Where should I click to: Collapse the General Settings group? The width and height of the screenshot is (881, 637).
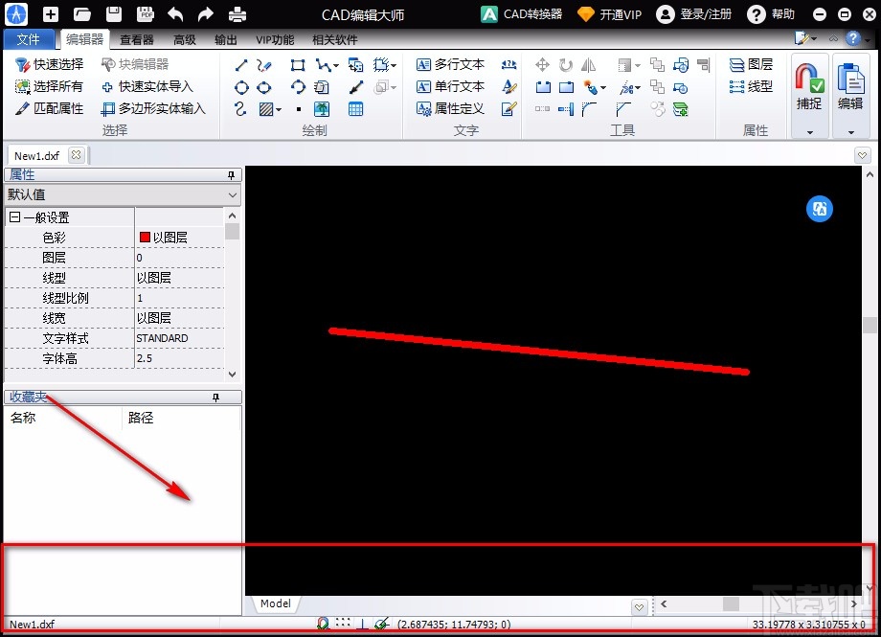tap(14, 217)
